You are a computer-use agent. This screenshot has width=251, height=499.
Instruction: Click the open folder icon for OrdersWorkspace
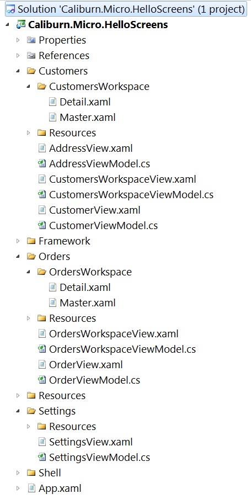pyautogui.click(x=42, y=272)
